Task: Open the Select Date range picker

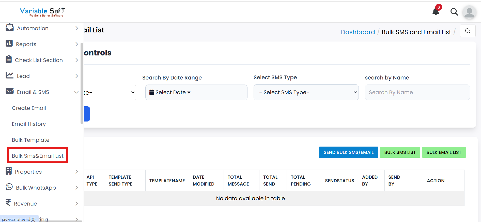Action: 196,92
